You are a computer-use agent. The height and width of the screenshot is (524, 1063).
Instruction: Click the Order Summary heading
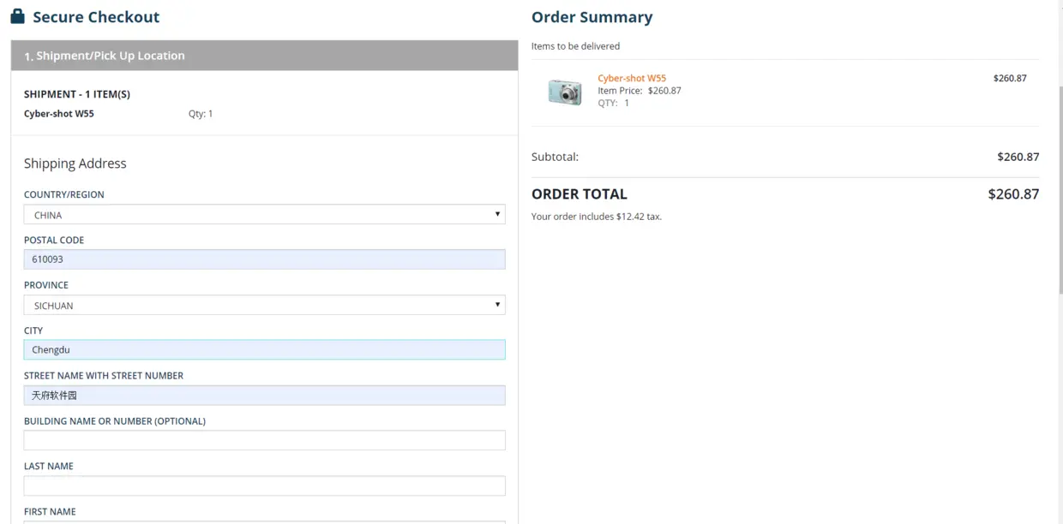pyautogui.click(x=592, y=17)
